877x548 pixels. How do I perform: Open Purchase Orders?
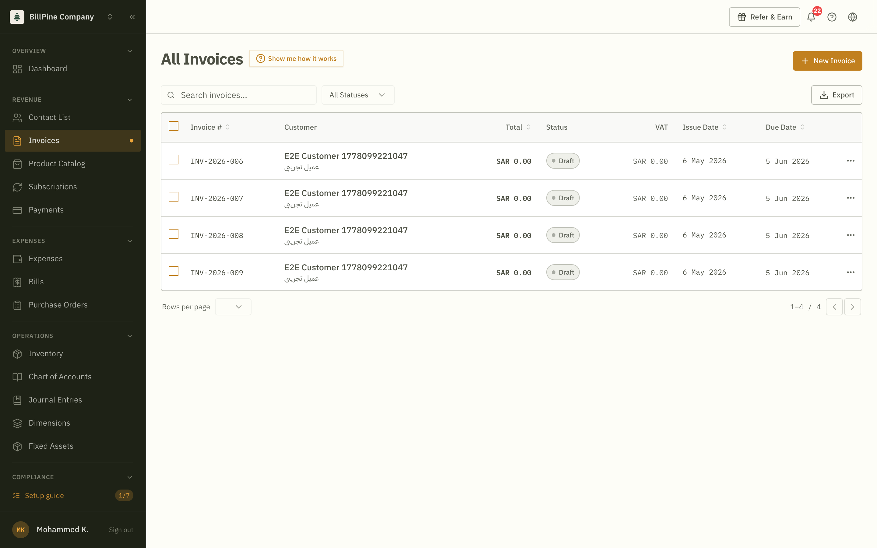tap(73, 305)
